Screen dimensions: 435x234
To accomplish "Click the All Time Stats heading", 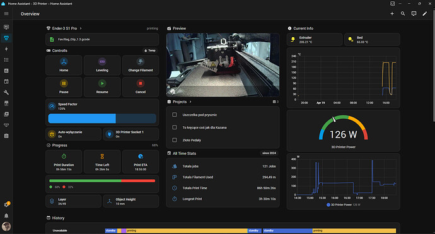I will pyautogui.click(x=184, y=153).
